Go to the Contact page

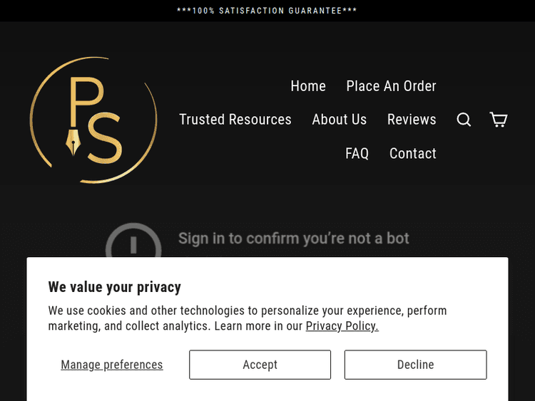coord(412,154)
